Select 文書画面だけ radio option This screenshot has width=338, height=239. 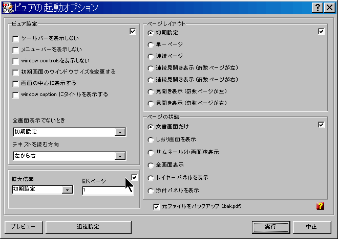151,127
